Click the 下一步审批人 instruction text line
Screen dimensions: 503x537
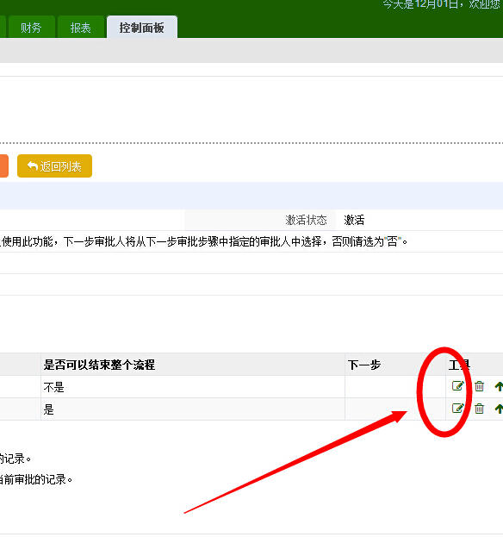203,242
